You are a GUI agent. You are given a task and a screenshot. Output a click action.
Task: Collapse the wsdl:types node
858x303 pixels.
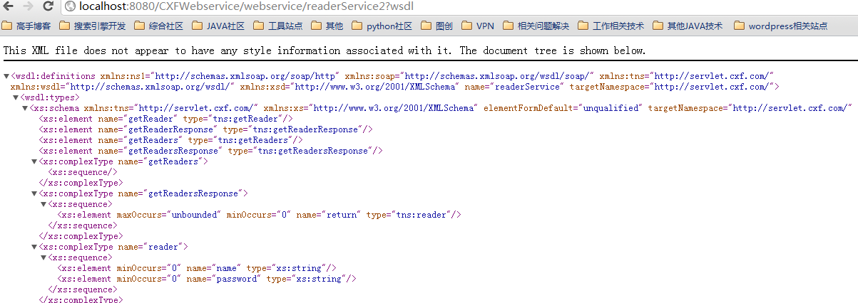pos(16,97)
